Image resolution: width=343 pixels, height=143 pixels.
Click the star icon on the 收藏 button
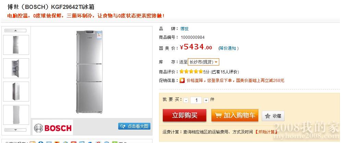(x=268, y=116)
